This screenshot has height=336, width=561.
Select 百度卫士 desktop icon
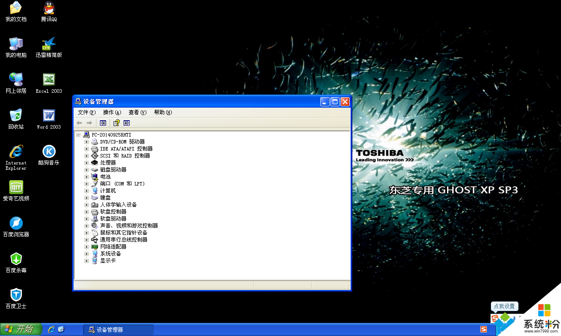click(x=16, y=299)
